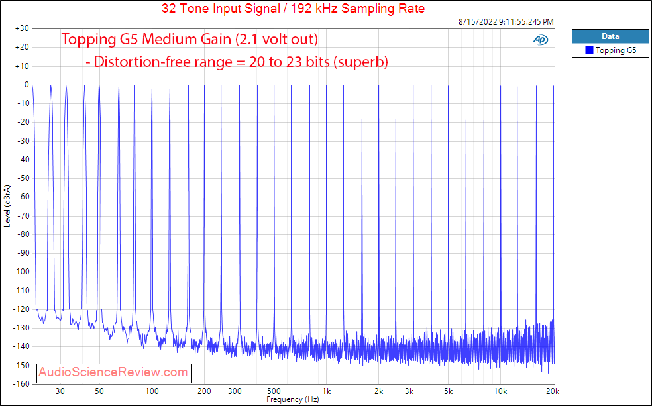Image resolution: width=652 pixels, height=406 pixels.
Task: Click the -20 level axis tick label
Action: click(23, 122)
